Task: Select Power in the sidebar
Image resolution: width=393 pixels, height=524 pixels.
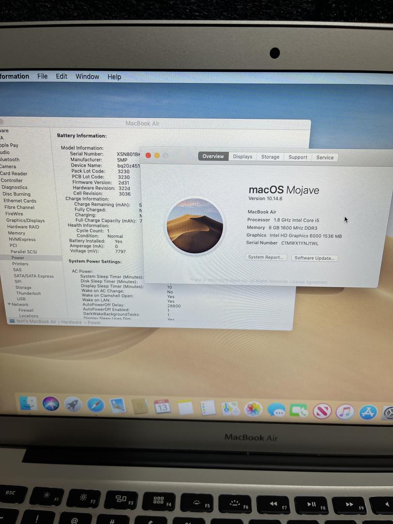Action: tap(18, 258)
